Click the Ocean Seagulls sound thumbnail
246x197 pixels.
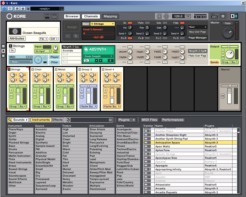[x=15, y=31]
